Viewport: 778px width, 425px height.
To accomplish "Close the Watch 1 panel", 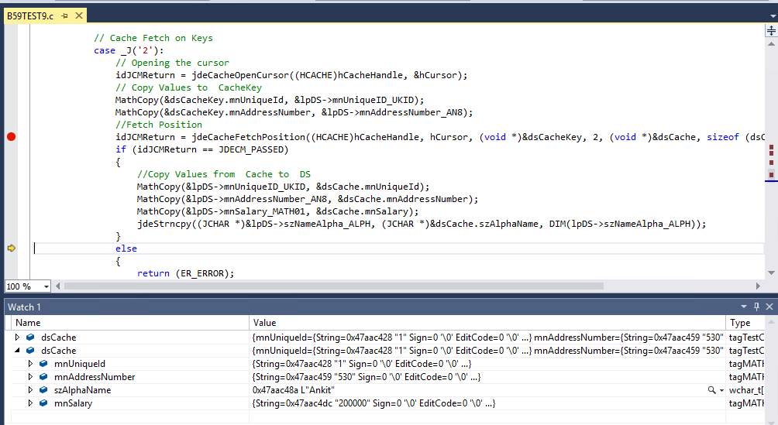I will [x=769, y=307].
